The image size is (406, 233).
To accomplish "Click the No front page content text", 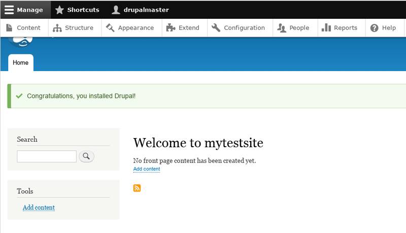I will [x=194, y=160].
